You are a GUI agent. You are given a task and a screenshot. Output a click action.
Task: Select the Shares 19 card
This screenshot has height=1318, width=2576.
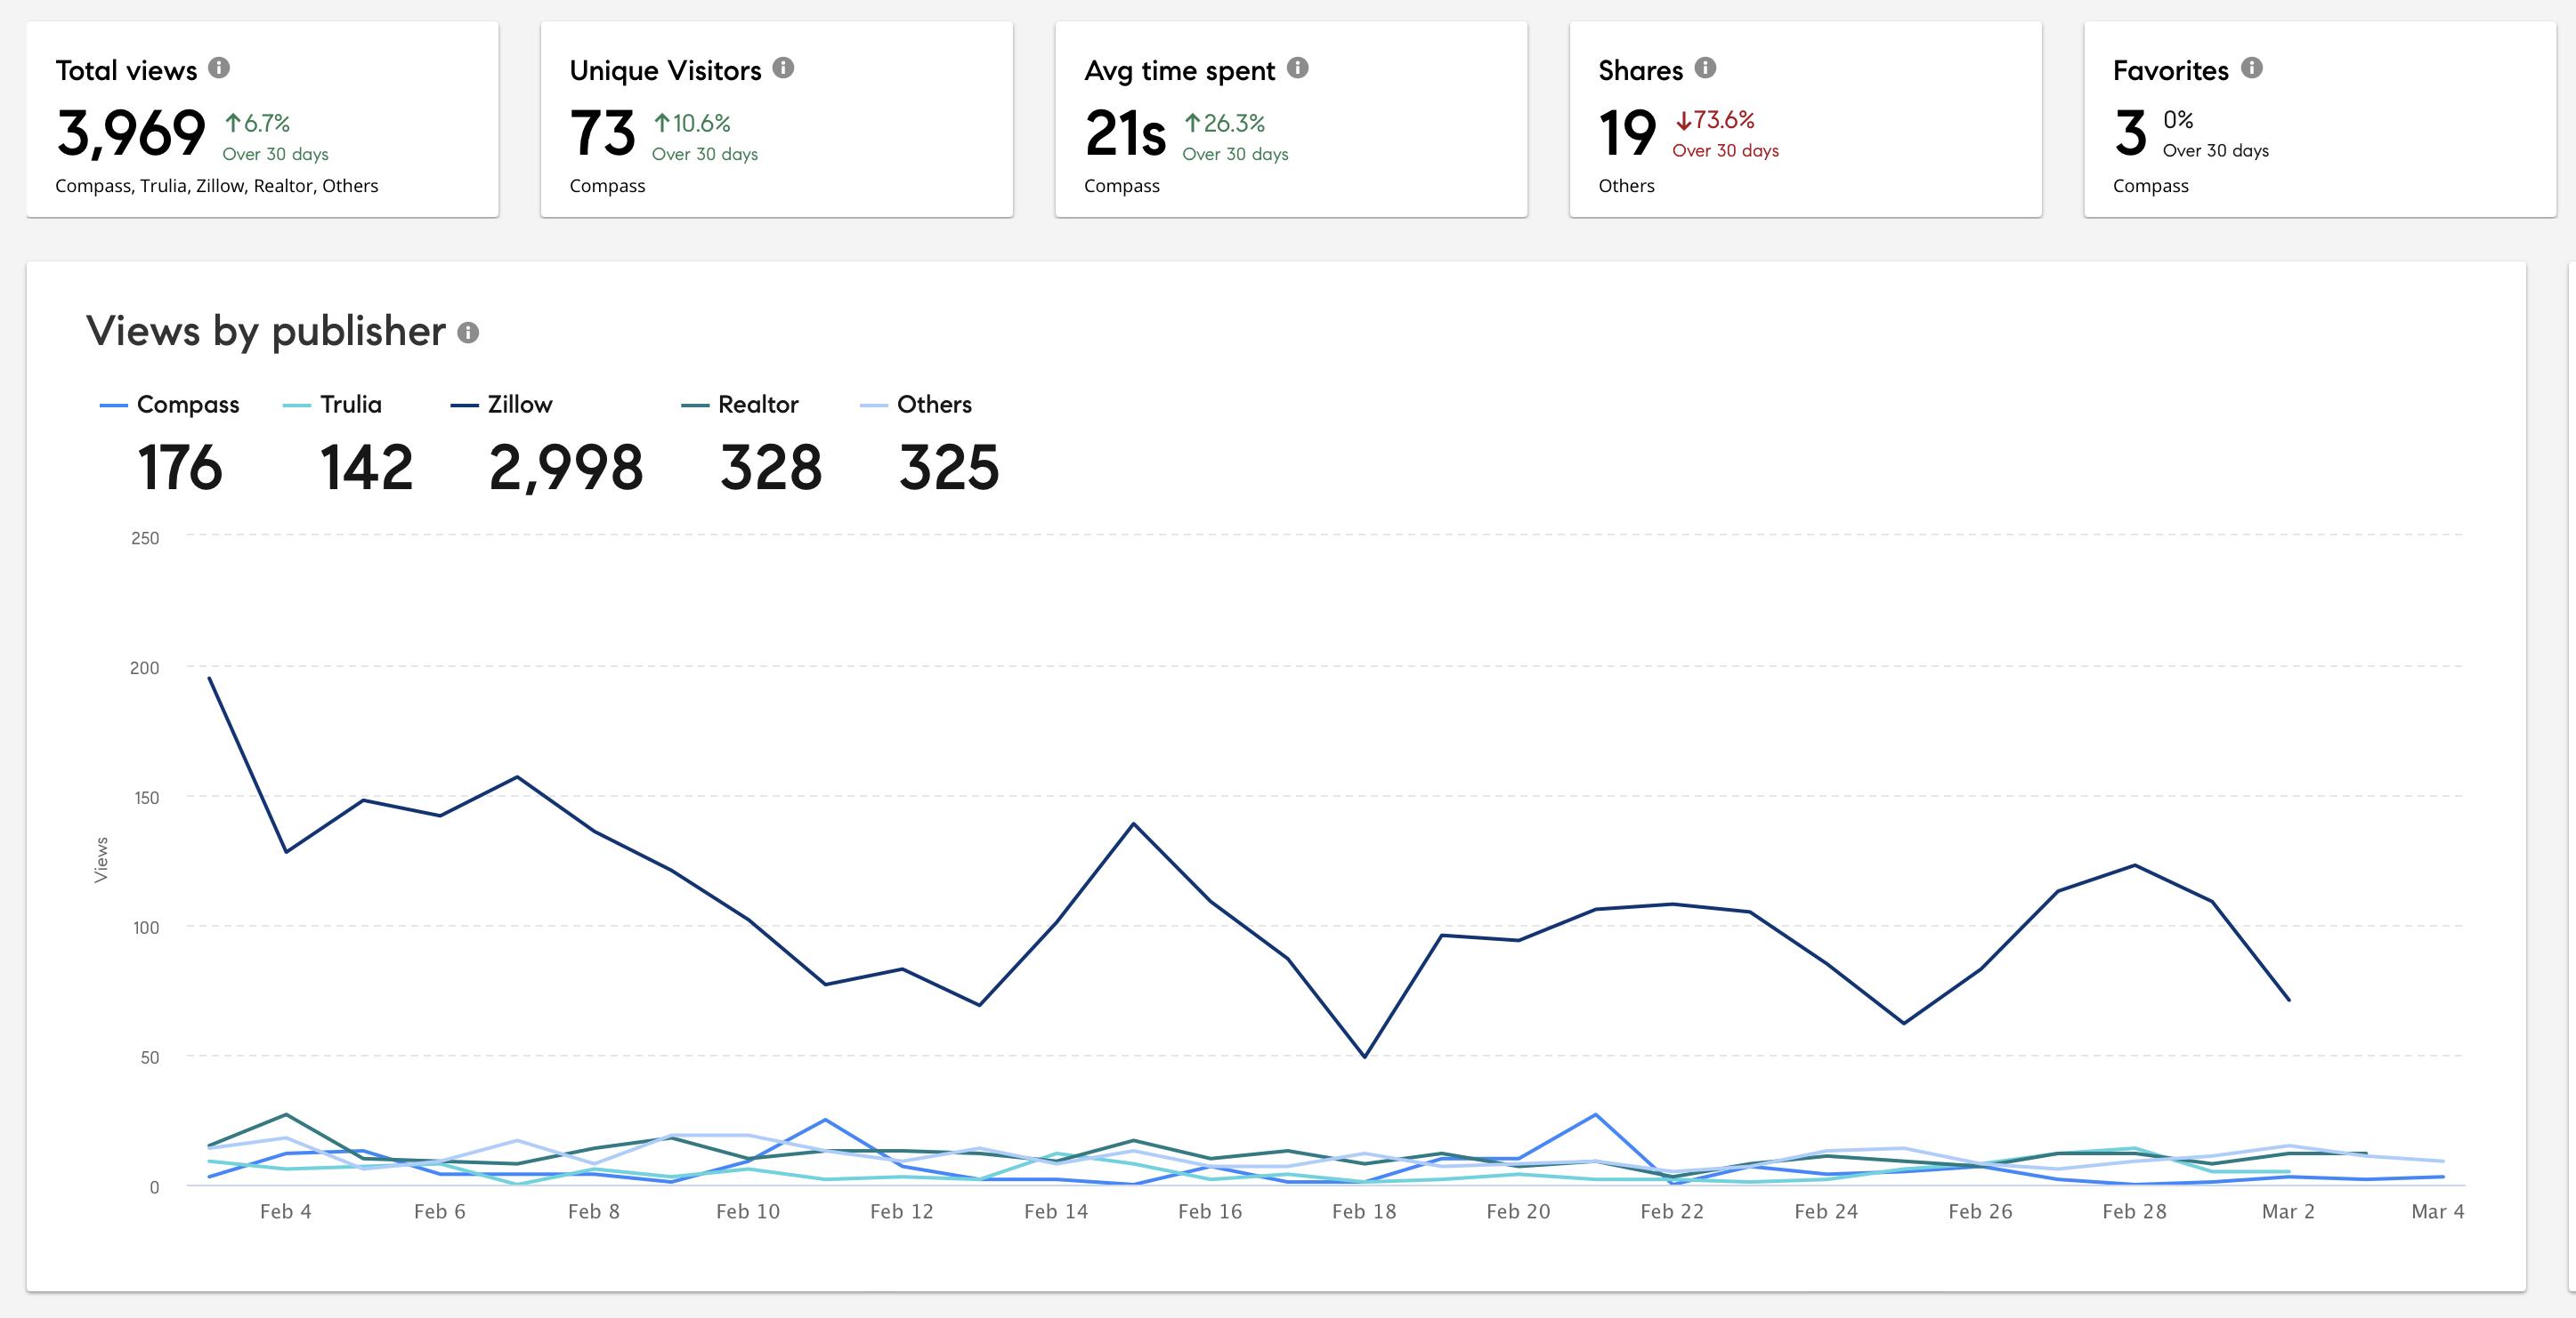point(1805,120)
